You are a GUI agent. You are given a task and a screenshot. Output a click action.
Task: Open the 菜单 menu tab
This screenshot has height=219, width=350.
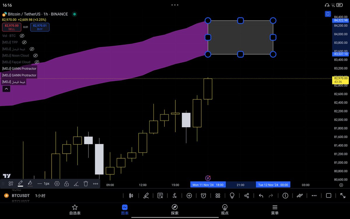tap(275, 210)
